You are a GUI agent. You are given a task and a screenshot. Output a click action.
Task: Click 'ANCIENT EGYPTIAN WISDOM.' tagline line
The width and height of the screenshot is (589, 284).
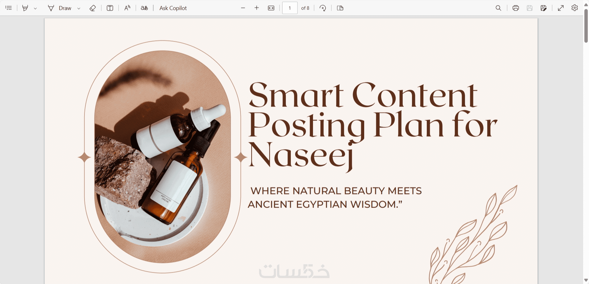point(325,205)
